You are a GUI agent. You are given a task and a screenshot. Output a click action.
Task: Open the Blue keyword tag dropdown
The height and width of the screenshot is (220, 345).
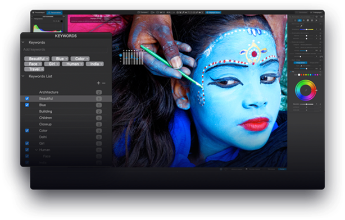[x=66, y=59]
